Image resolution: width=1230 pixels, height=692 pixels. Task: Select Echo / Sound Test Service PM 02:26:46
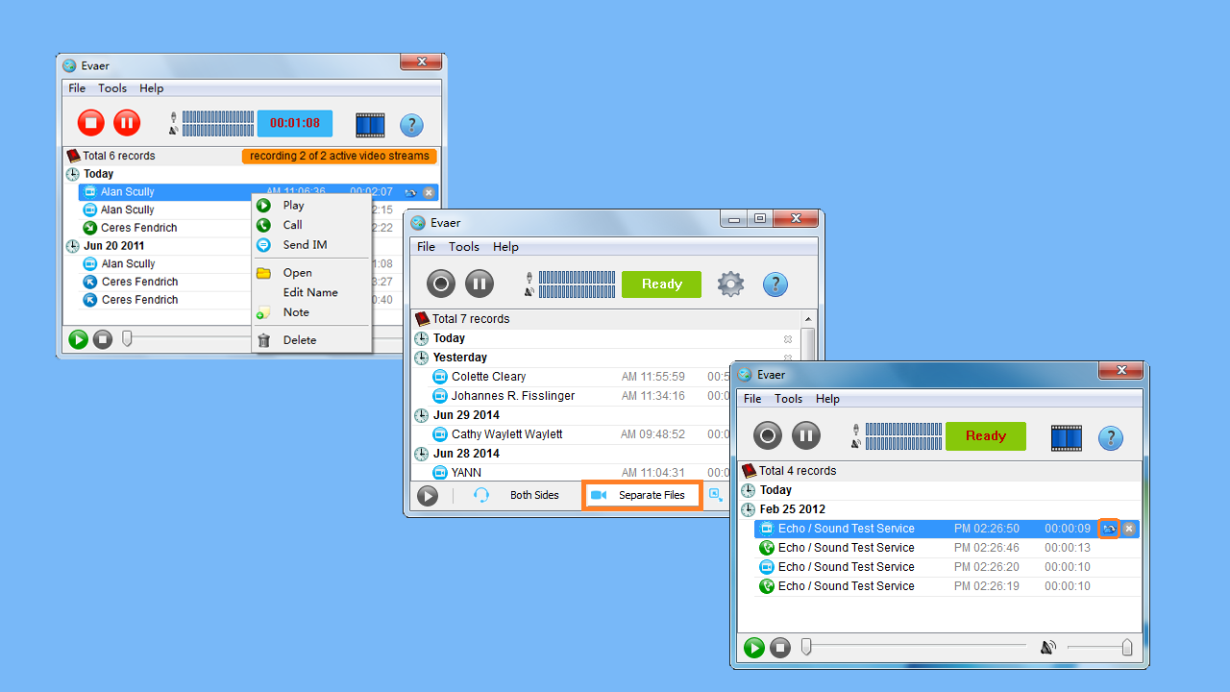[x=947, y=548]
